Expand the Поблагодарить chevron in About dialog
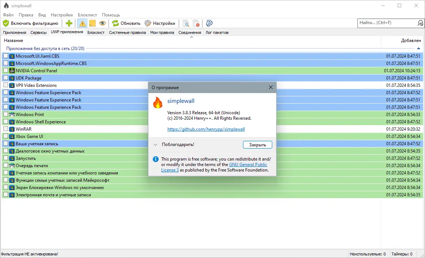425x258 pixels. tap(156, 145)
